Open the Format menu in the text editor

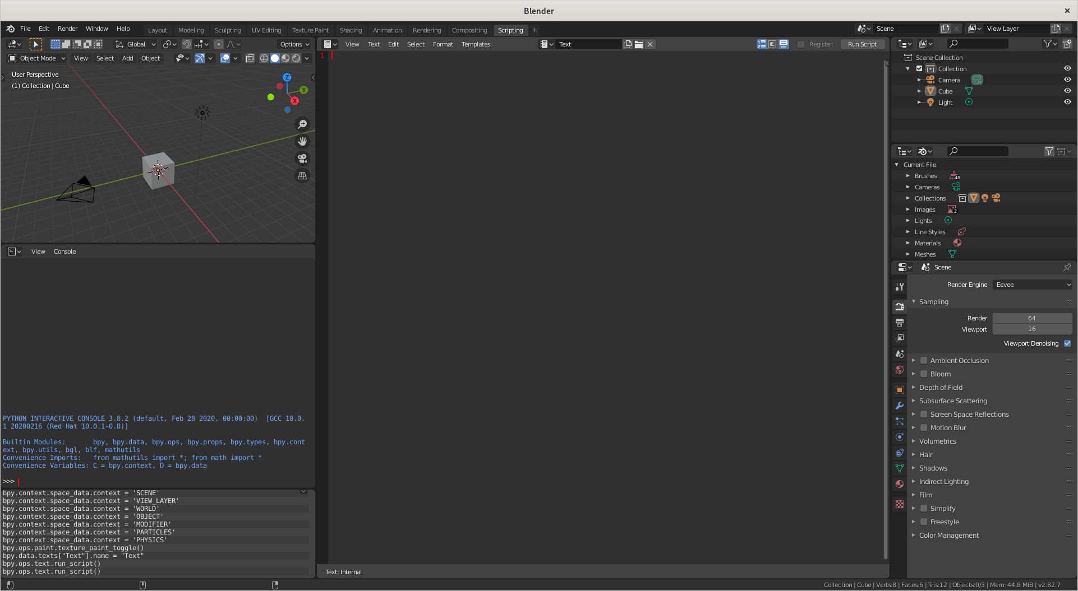pos(443,44)
